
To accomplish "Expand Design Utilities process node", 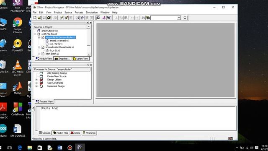I will point(36,80).
